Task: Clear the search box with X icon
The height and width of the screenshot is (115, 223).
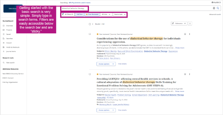Action: click(214, 8)
